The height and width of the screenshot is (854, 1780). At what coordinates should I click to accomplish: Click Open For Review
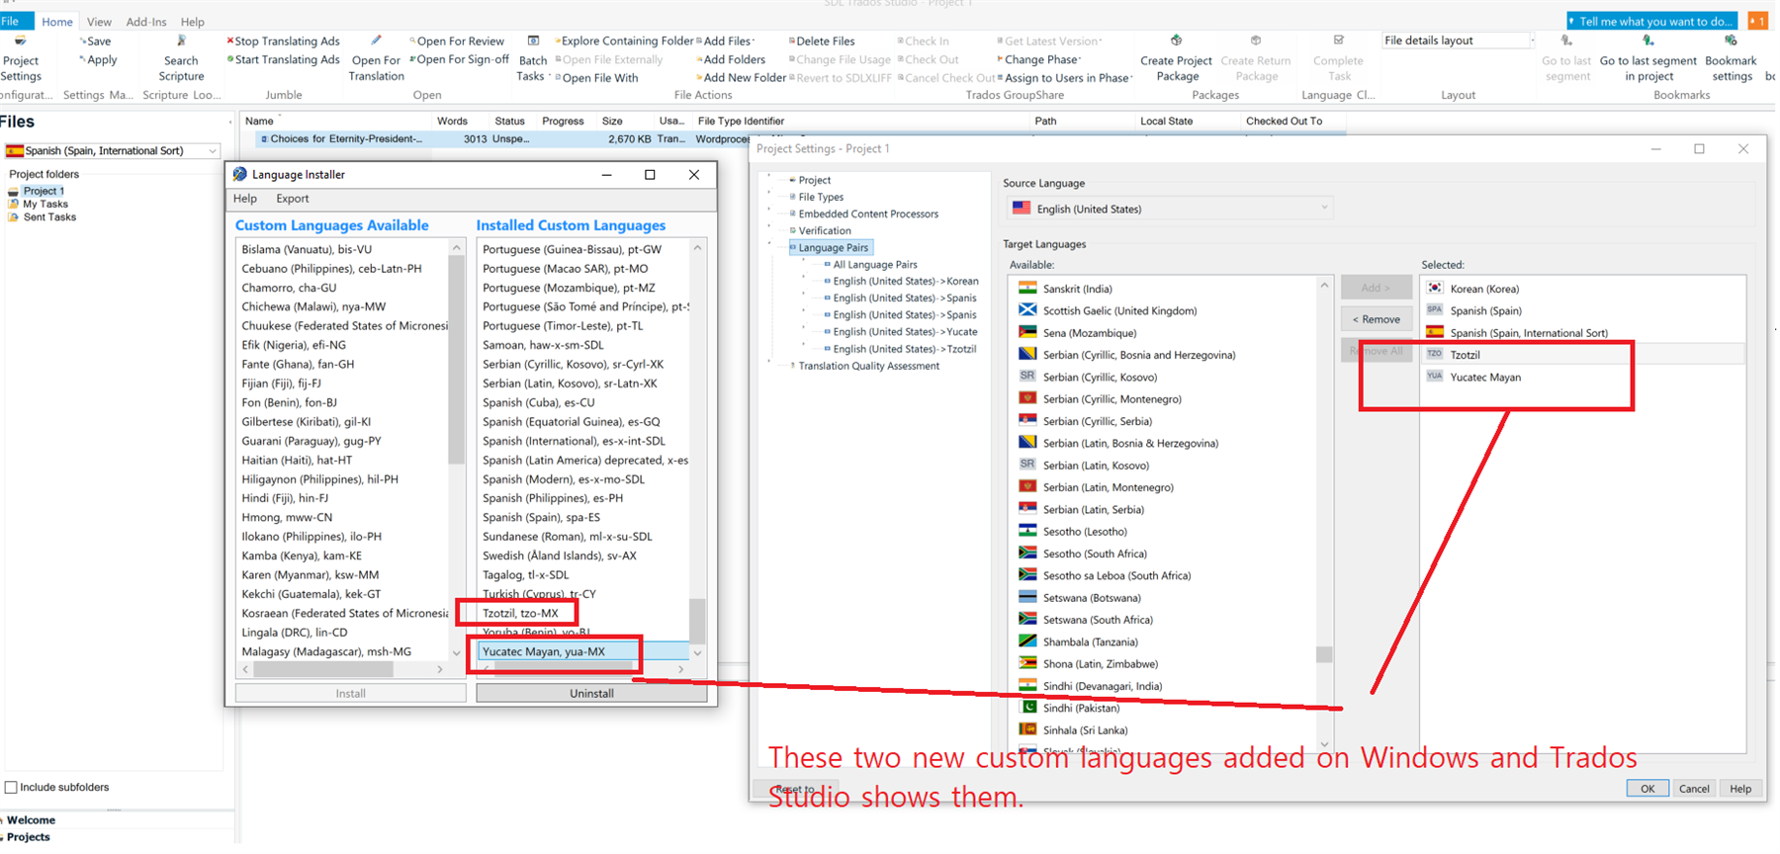[457, 42]
